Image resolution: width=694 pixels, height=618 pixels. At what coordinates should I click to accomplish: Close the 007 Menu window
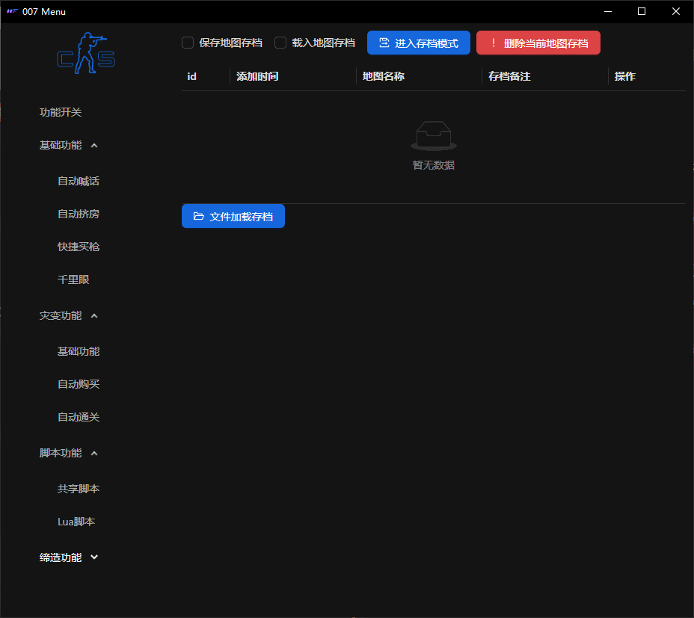(676, 11)
